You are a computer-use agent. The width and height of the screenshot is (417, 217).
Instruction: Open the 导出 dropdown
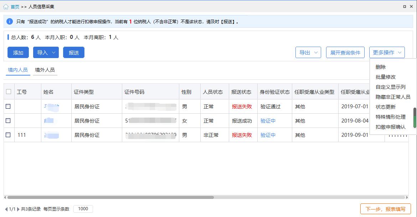coord(308,52)
